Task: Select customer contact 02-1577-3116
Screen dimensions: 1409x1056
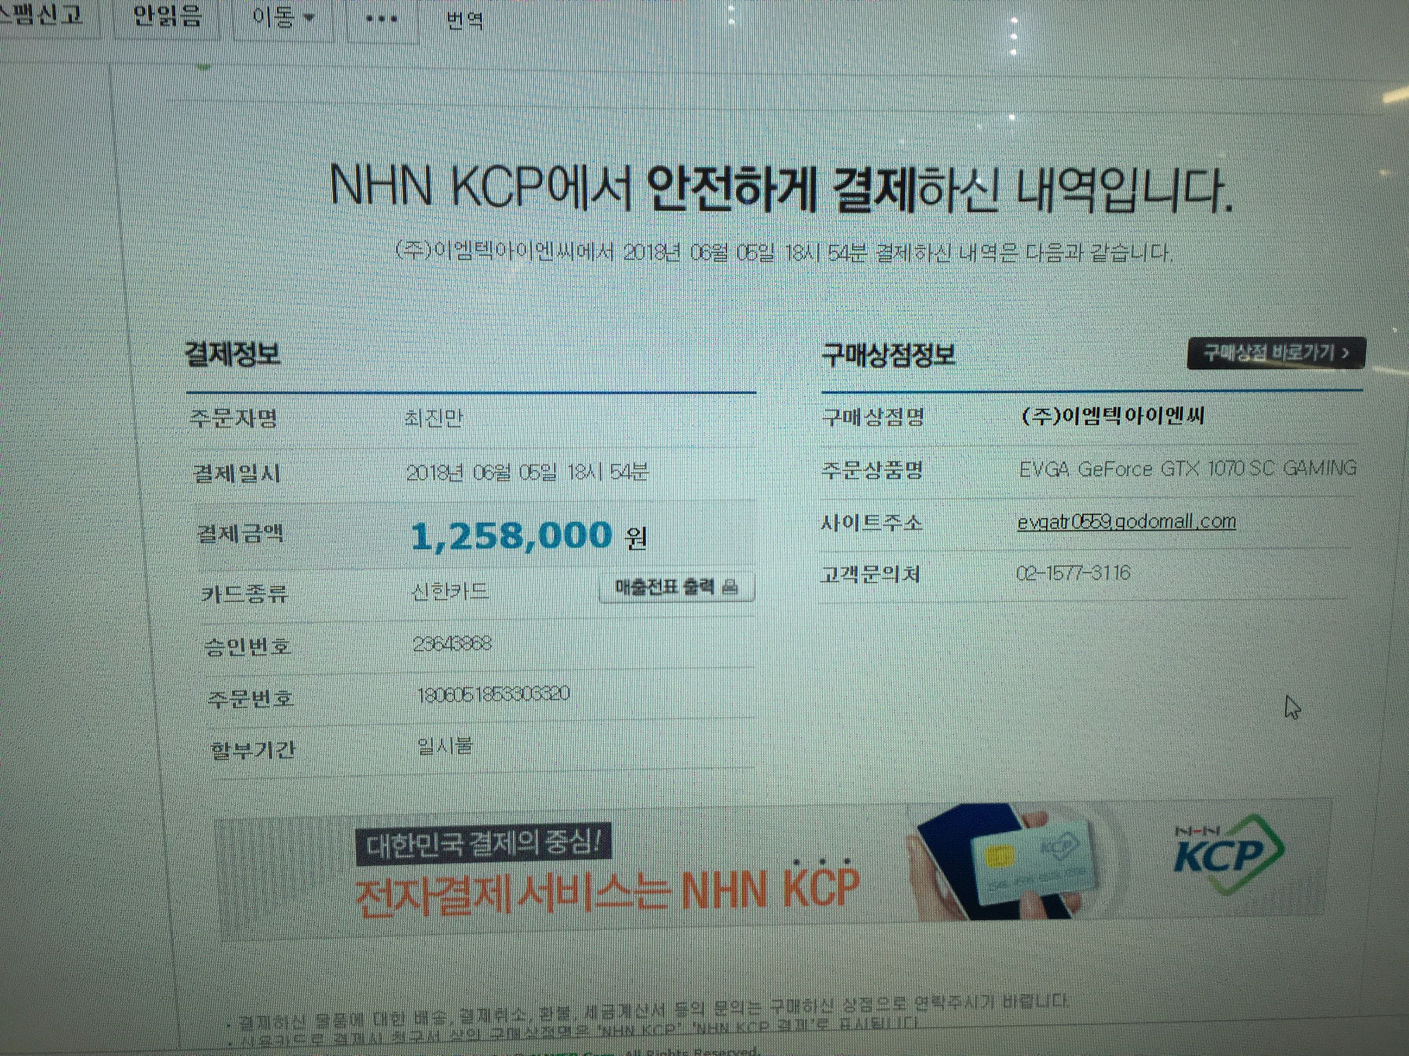Action: [1073, 573]
